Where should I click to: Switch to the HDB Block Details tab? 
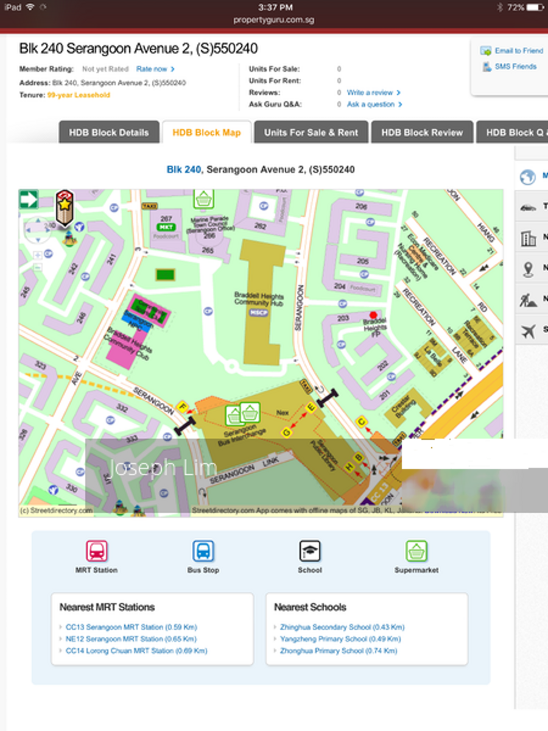click(109, 132)
